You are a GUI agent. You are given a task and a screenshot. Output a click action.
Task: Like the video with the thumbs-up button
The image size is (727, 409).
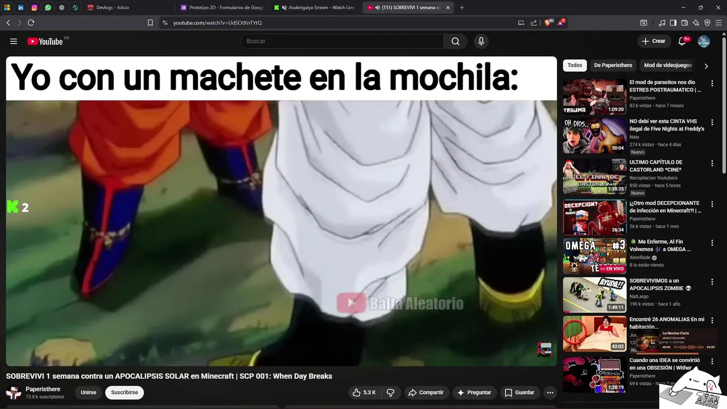tap(363, 393)
